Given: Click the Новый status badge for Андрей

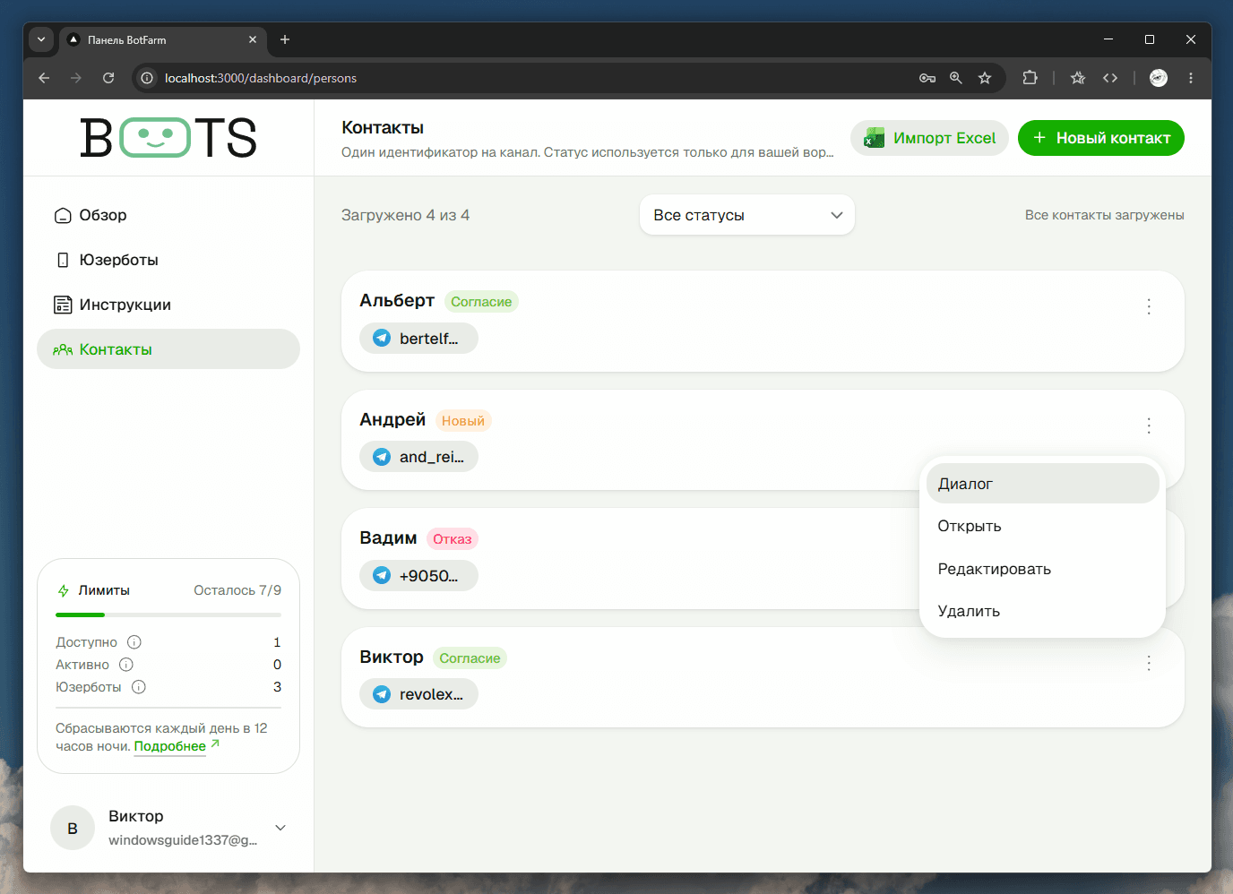Looking at the screenshot, I should coord(463,421).
